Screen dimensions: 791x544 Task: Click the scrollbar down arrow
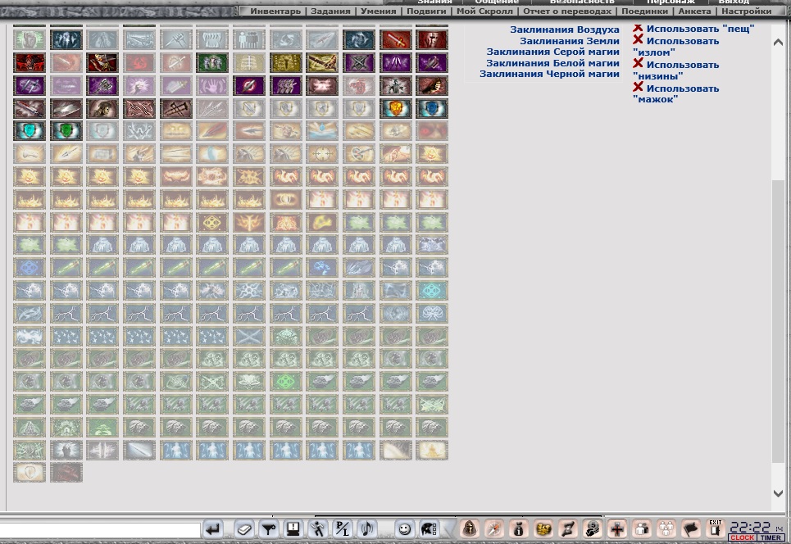click(x=778, y=493)
